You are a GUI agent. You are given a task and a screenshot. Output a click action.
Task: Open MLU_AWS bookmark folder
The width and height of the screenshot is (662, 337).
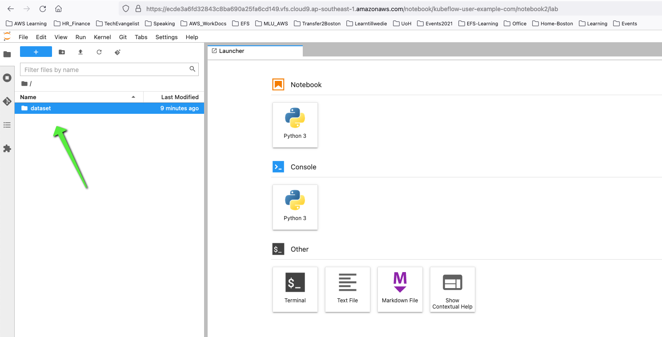[x=272, y=24]
